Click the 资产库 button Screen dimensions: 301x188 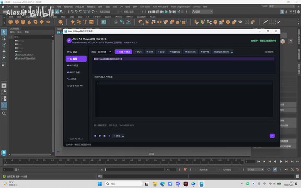tap(205, 52)
